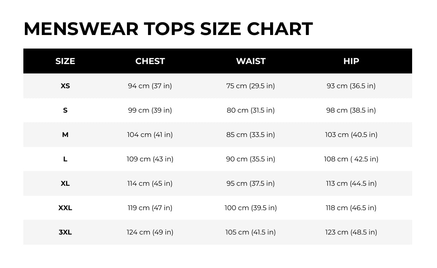
Task: Click the 103 cm (40.5 in) hip cell
Action: [351, 135]
